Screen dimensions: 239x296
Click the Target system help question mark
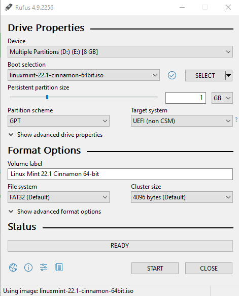(236, 120)
